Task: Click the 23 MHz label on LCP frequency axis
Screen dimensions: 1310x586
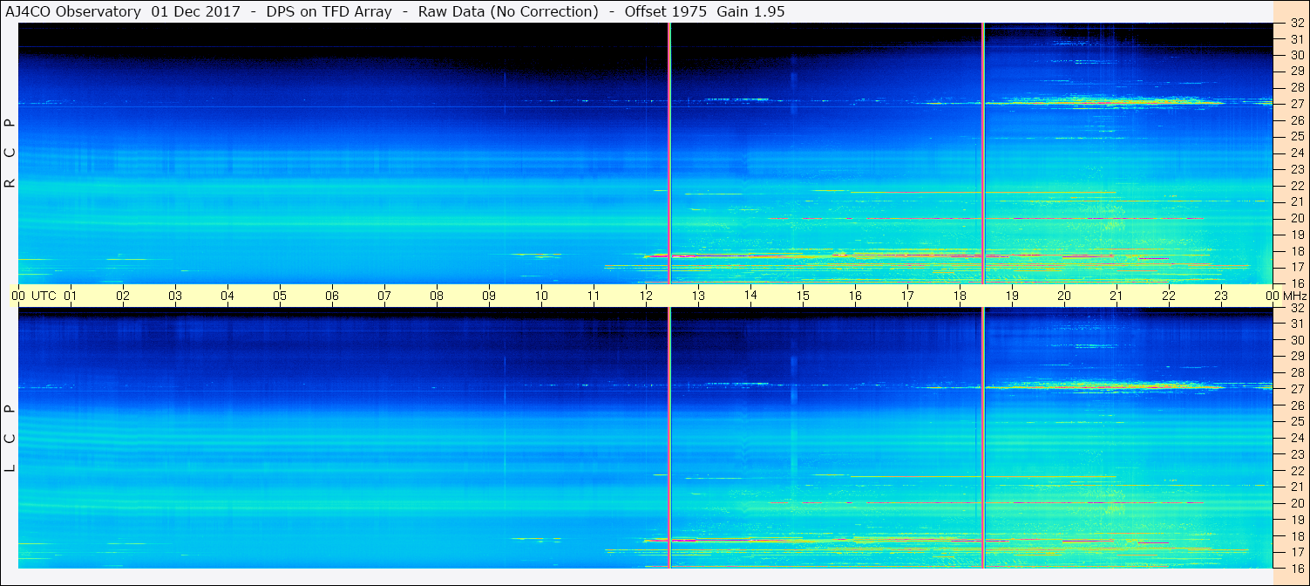Action: tap(1296, 454)
